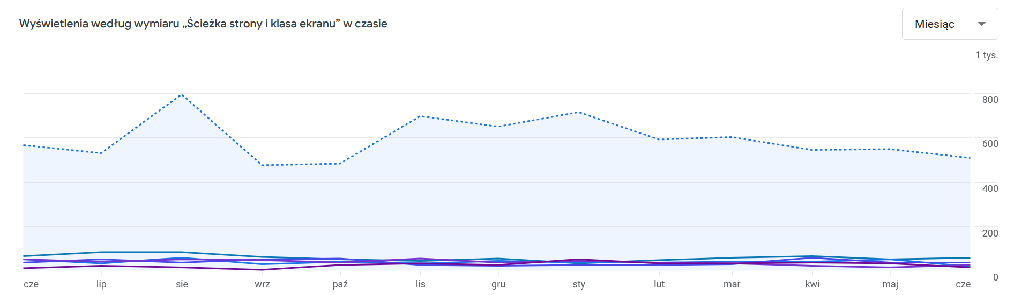The width and height of the screenshot is (1014, 295).
Task: Pick the dotted line point above lis
Action: click(421, 116)
